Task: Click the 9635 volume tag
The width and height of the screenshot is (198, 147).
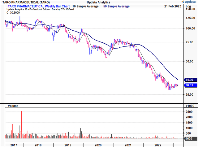Action: click(191, 139)
